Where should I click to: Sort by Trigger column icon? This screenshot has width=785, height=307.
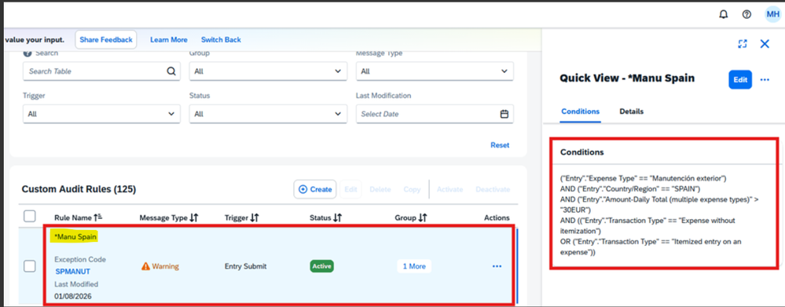click(255, 217)
